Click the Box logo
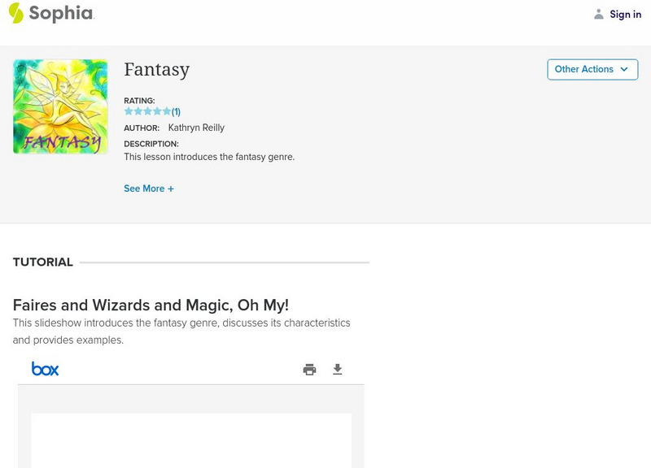This screenshot has height=468, width=651. [x=46, y=369]
